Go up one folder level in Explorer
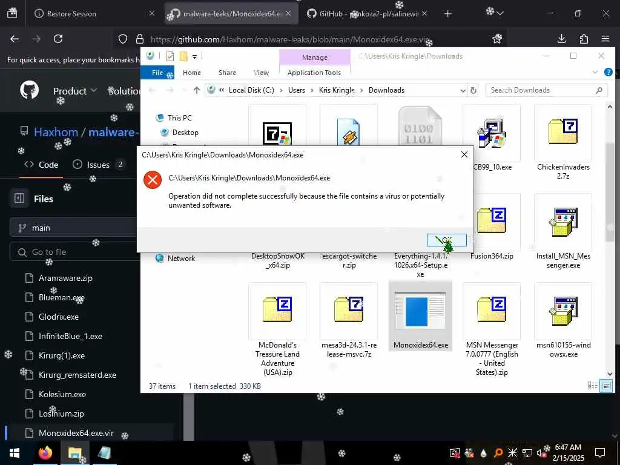 (197, 90)
